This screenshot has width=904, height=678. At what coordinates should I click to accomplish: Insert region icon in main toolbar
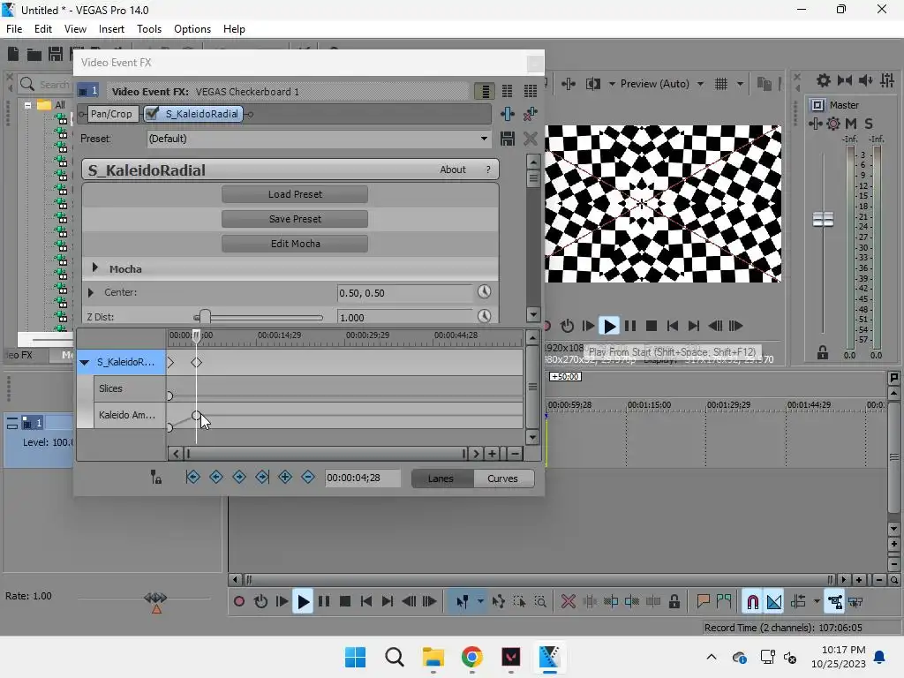[724, 602]
